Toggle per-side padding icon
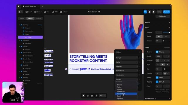This screenshot has width=188, height=105. point(168,73)
